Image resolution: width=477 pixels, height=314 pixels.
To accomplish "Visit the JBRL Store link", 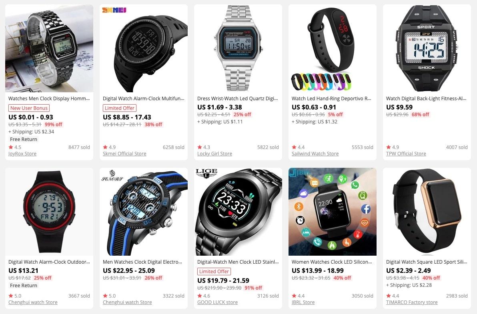I will (303, 302).
